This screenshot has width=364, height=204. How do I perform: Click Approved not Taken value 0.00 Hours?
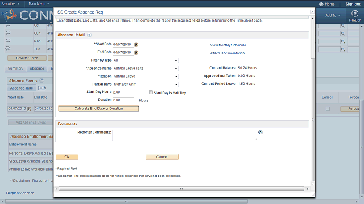pyautogui.click(x=246, y=76)
